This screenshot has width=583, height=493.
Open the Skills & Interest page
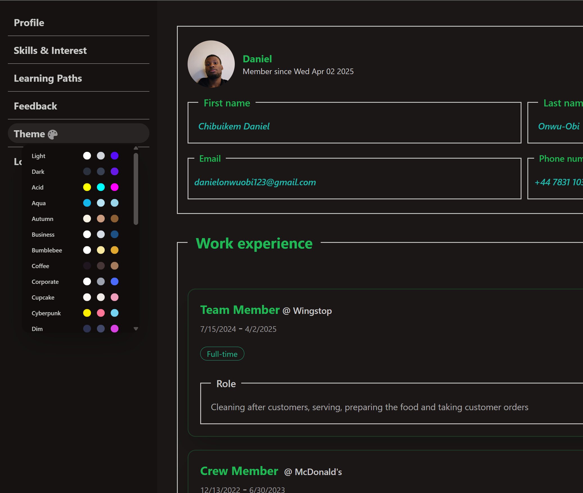click(50, 51)
